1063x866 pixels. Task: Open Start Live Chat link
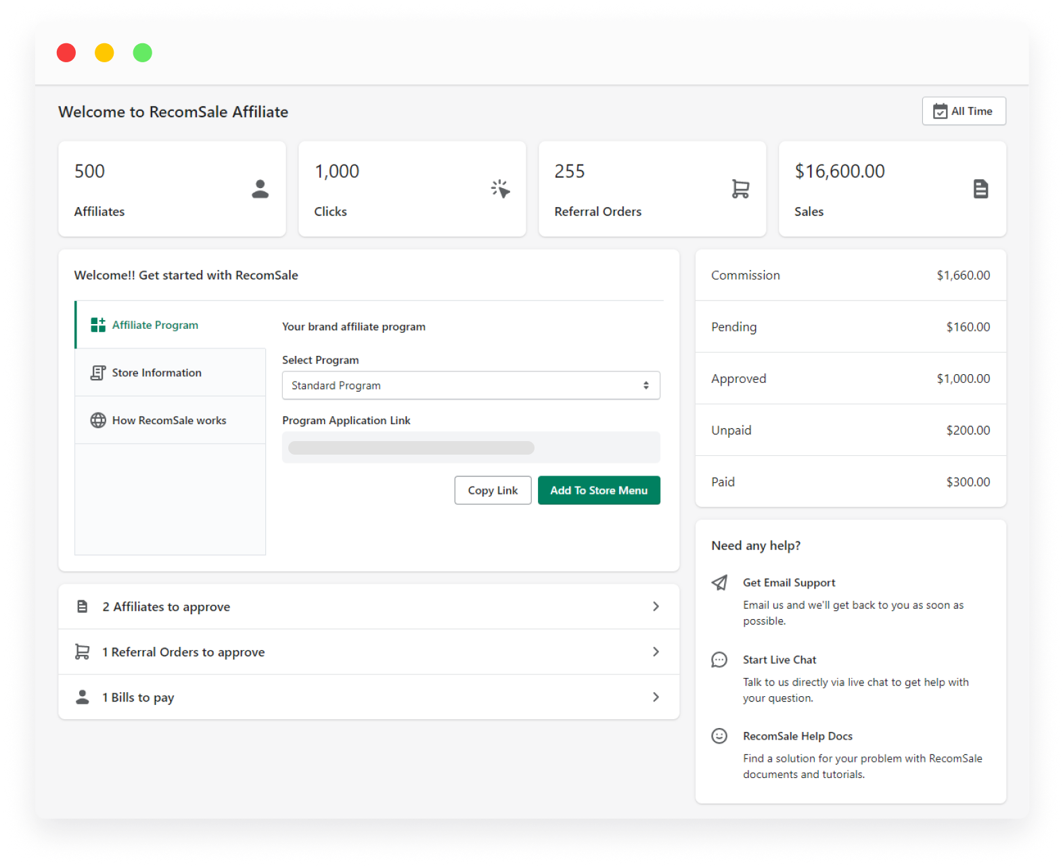point(779,660)
